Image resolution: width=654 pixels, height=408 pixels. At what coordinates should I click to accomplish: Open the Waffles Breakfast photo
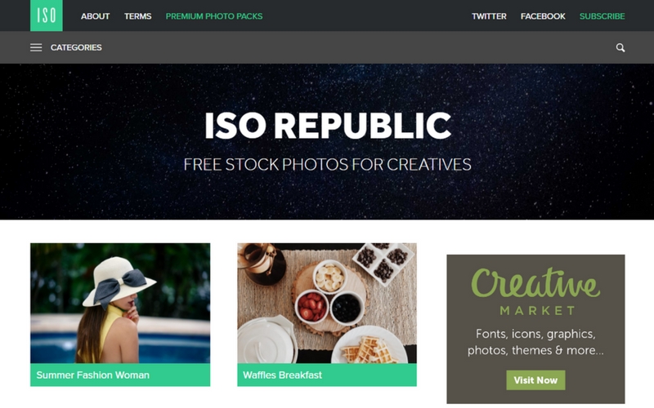coord(327,303)
